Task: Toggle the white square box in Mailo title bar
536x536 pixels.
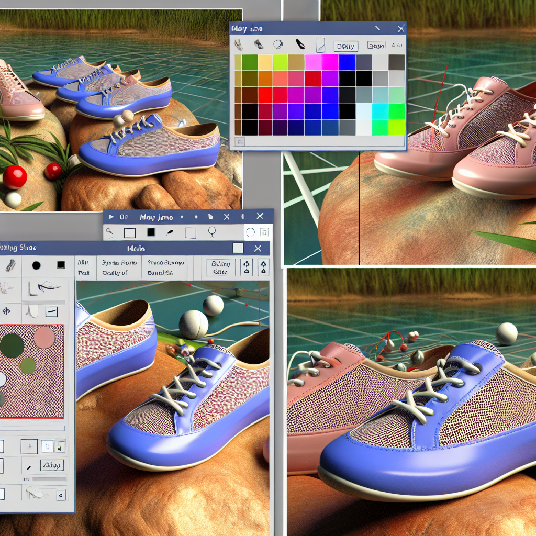Action: [238, 249]
